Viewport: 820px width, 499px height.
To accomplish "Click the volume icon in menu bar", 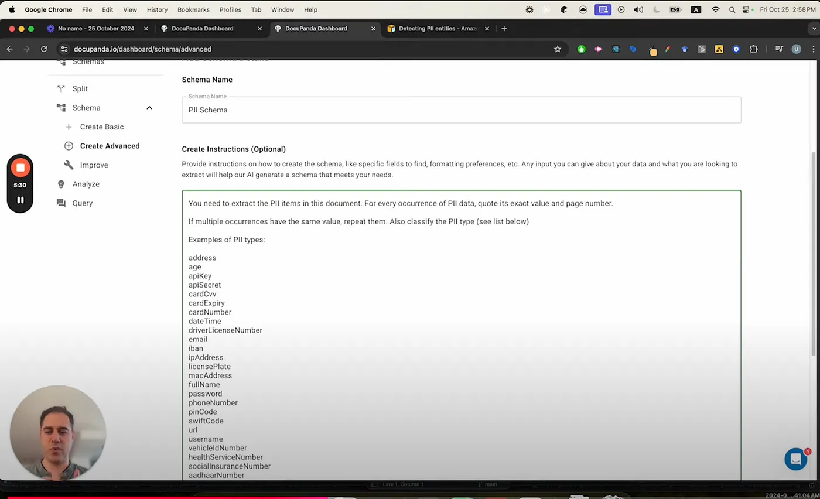I will click(638, 9).
